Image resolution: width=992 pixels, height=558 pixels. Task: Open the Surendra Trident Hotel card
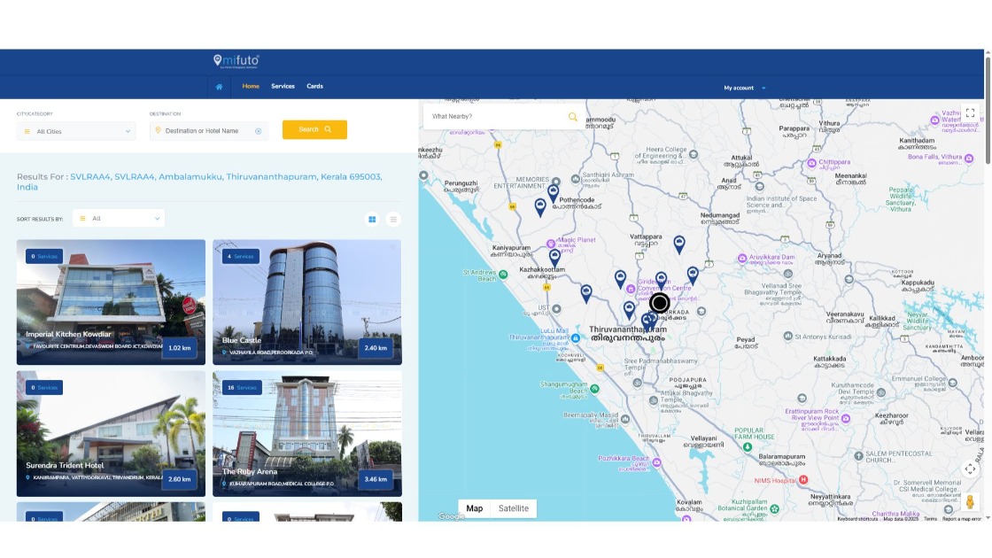tap(111, 433)
